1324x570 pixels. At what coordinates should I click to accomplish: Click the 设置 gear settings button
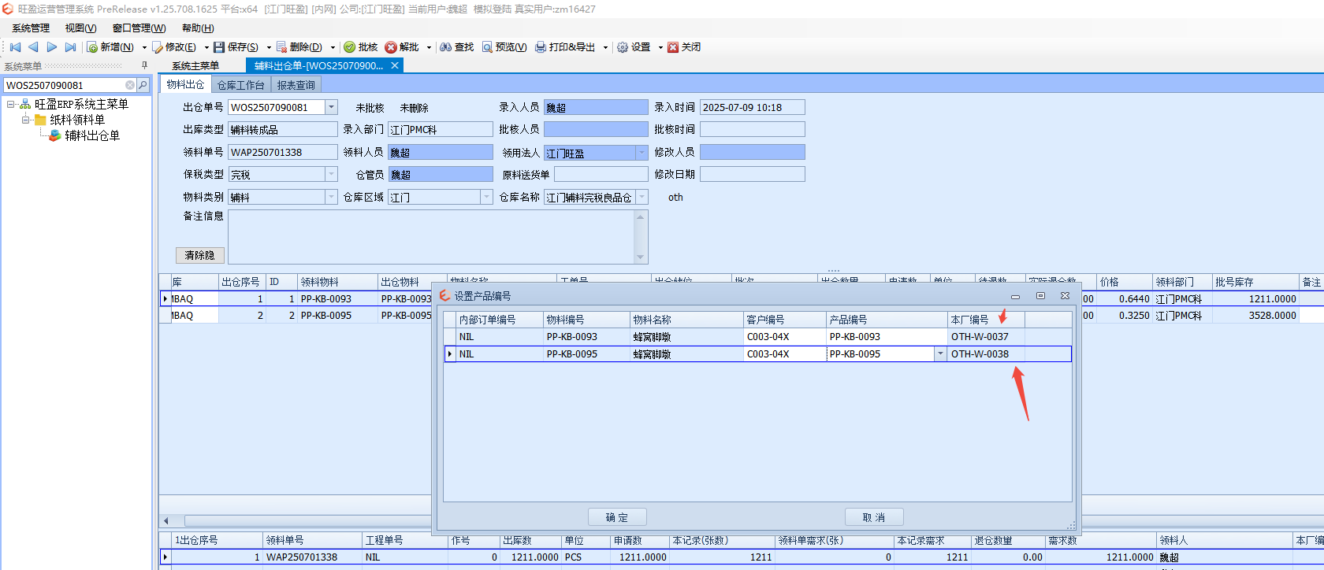click(x=634, y=47)
